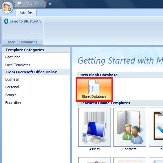Click the Save icon in Quick Access Toolbar
This screenshot has height=163, width=163.
coord(20,4)
